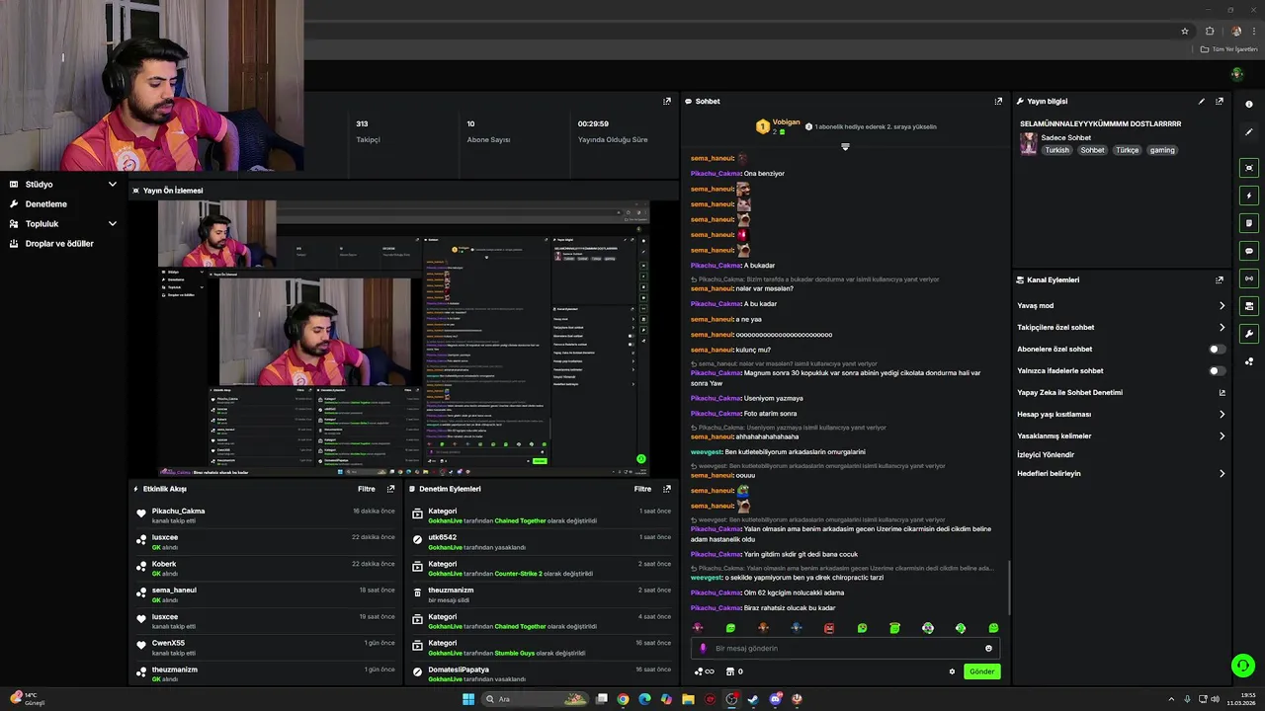The width and height of the screenshot is (1265, 711).
Task: Open chat settings gear next to Gönder
Action: (953, 671)
